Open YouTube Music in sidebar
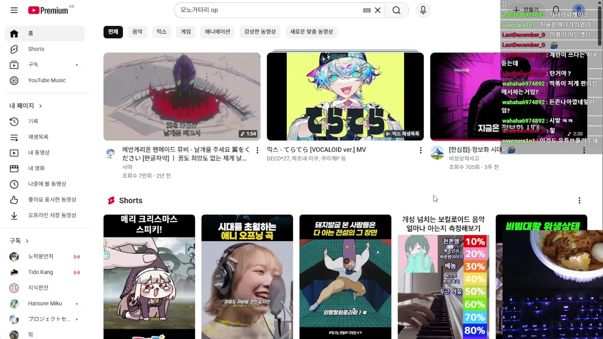 (x=45, y=81)
